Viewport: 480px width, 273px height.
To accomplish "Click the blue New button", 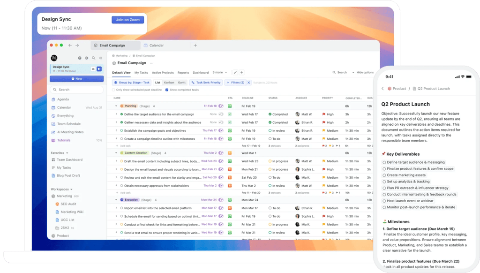I will pos(76,79).
